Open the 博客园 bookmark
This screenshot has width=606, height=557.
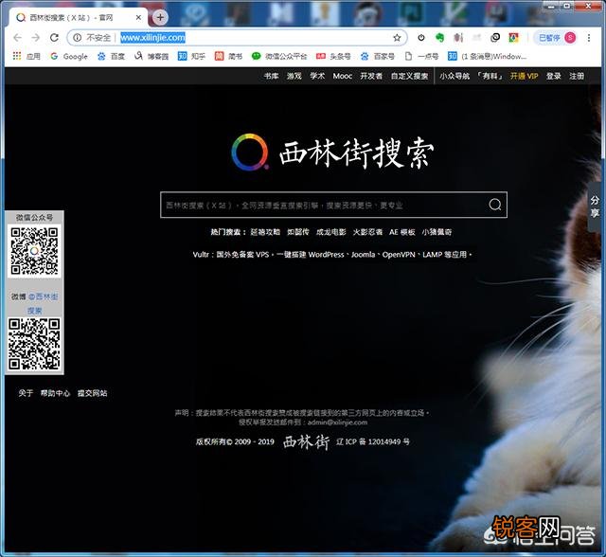(x=151, y=57)
